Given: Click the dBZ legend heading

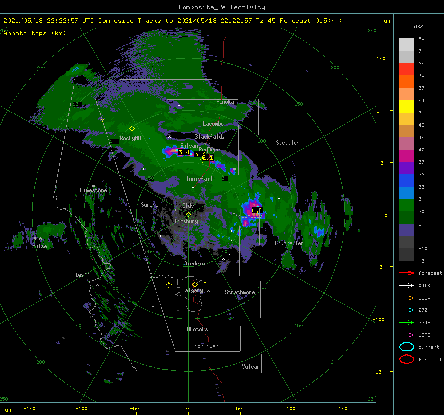Looking at the screenshot, I should click(418, 26).
